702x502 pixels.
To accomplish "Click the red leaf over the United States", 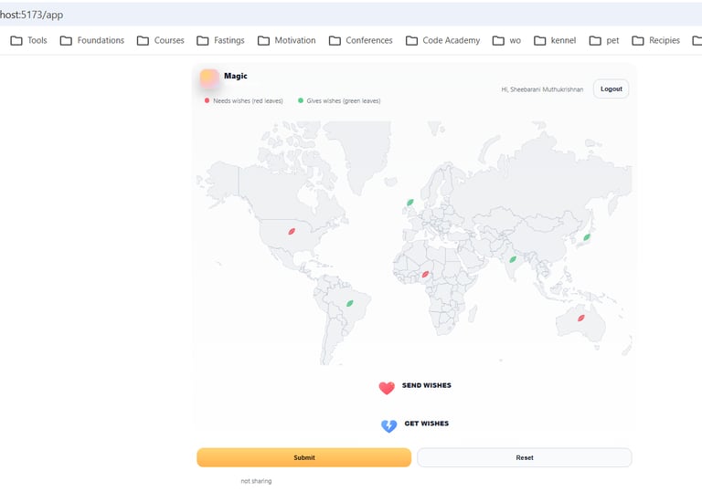I will (292, 232).
